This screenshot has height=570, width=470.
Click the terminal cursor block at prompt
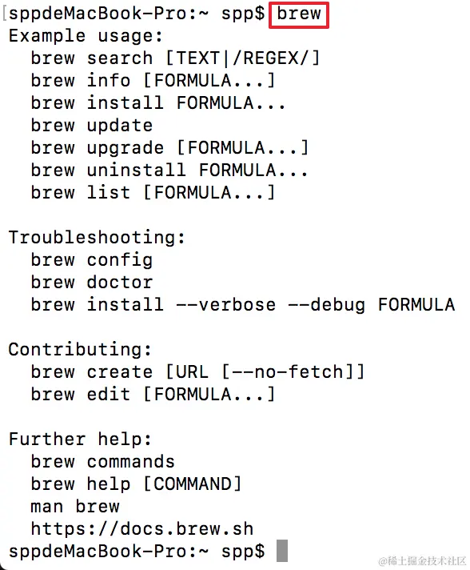pyautogui.click(x=282, y=550)
